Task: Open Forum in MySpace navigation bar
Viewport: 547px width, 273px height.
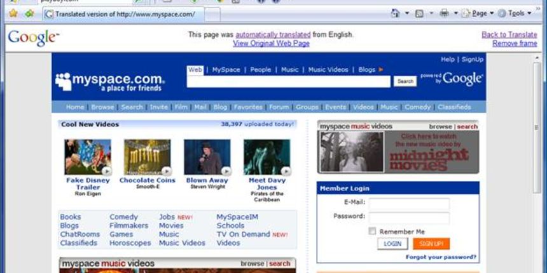Action: [x=279, y=107]
